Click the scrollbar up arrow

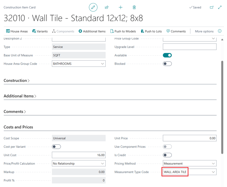click(222, 40)
